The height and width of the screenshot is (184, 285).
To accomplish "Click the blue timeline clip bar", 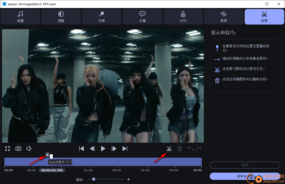I will pos(103,162).
